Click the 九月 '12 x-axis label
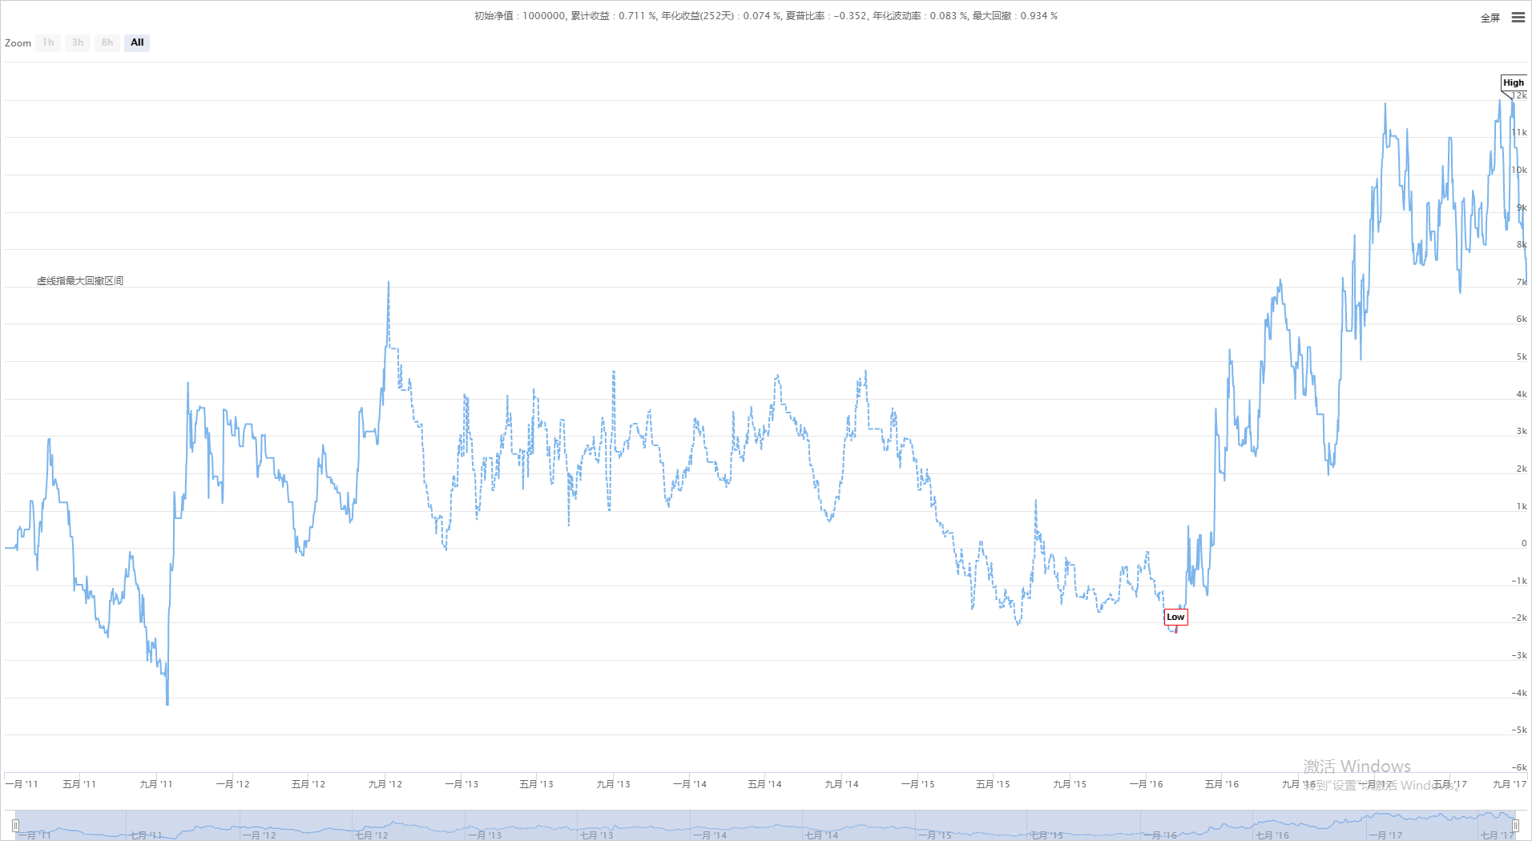Image resolution: width=1532 pixels, height=841 pixels. (385, 784)
